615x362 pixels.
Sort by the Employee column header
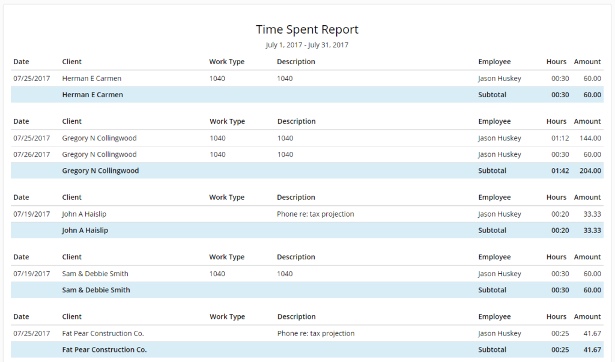[x=494, y=61]
